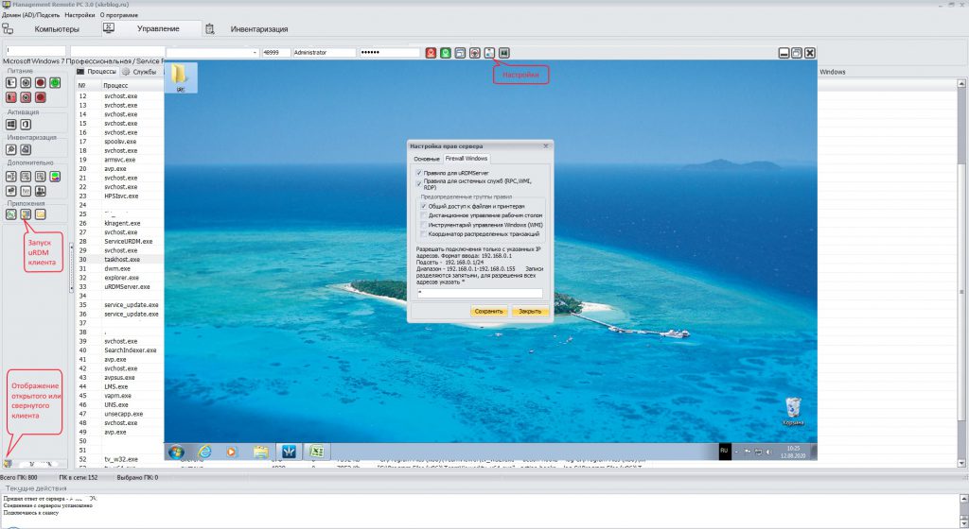Open the Excel icon on remote taskbar
Screen dimensions: 969x529
pyautogui.click(x=317, y=452)
